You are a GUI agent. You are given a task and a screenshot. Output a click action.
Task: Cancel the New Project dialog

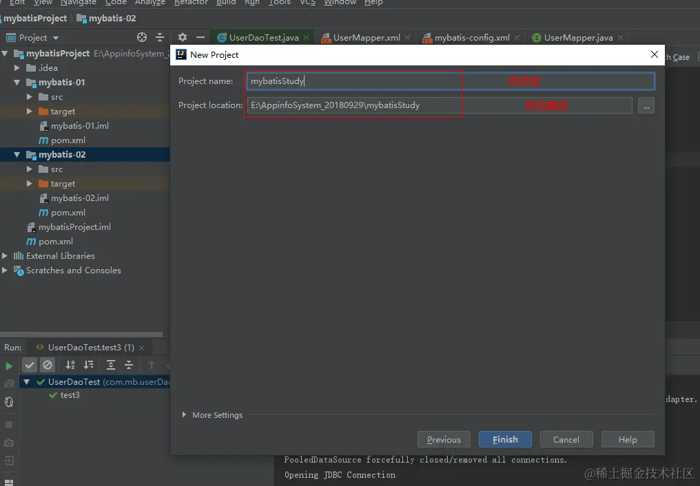tap(566, 439)
